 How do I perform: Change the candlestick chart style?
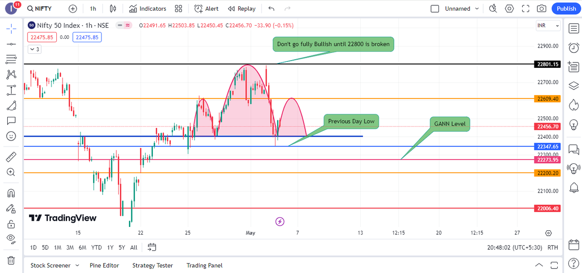pyautogui.click(x=113, y=8)
